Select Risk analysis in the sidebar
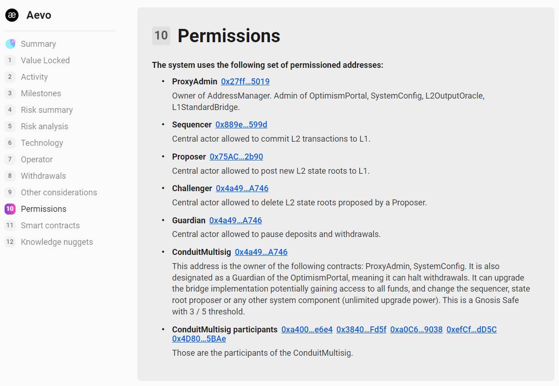This screenshot has height=386, width=559. click(x=44, y=127)
